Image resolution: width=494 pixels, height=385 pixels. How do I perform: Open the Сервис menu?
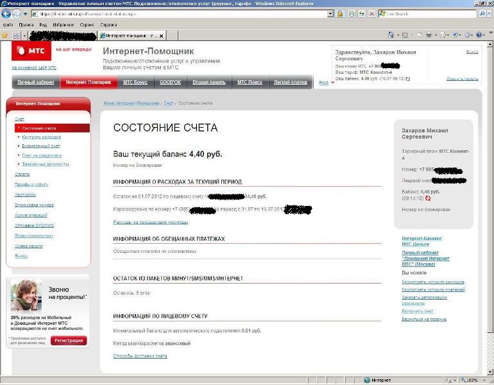click(87, 25)
